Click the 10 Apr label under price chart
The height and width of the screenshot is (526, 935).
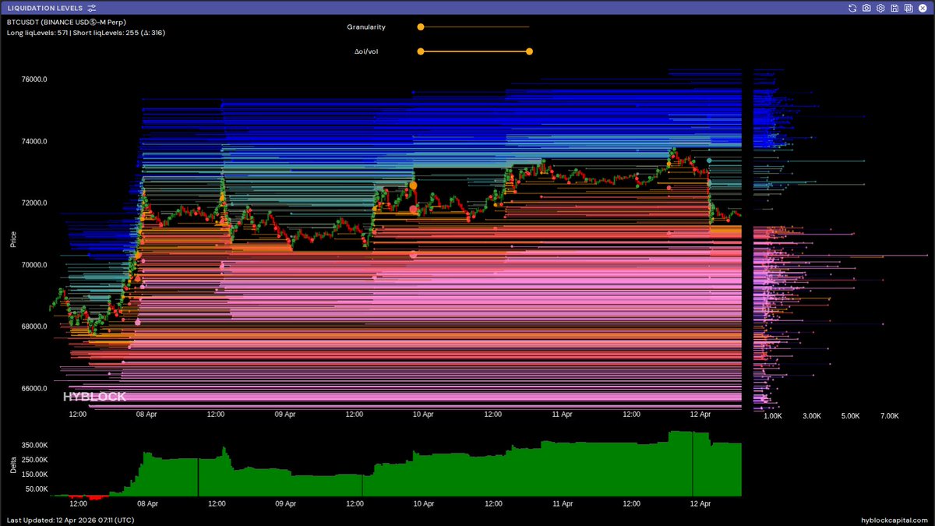(423, 415)
